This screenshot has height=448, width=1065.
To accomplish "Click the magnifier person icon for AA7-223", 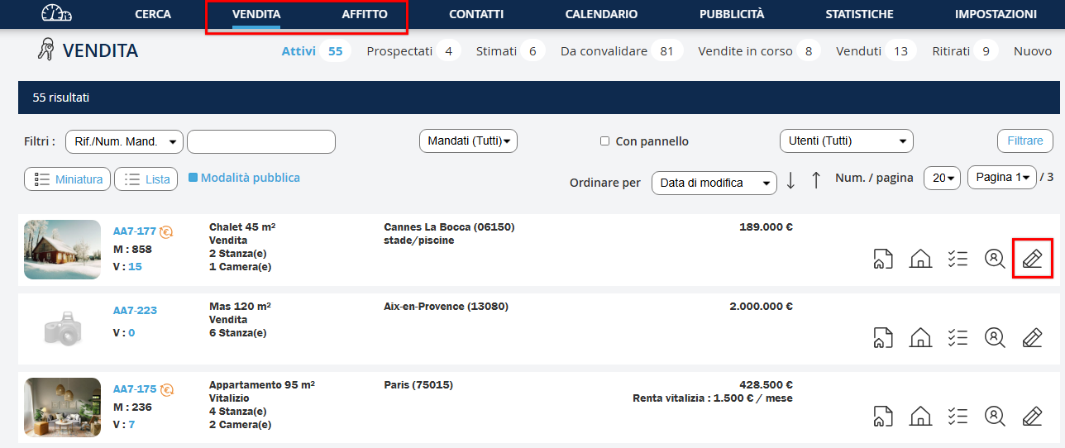I will pyautogui.click(x=994, y=337).
